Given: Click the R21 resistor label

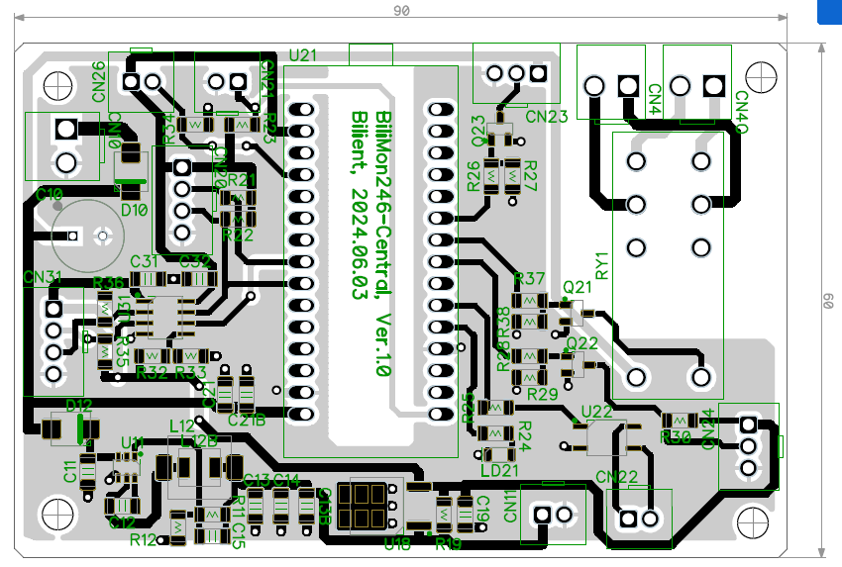Looking at the screenshot, I should pyautogui.click(x=242, y=180).
